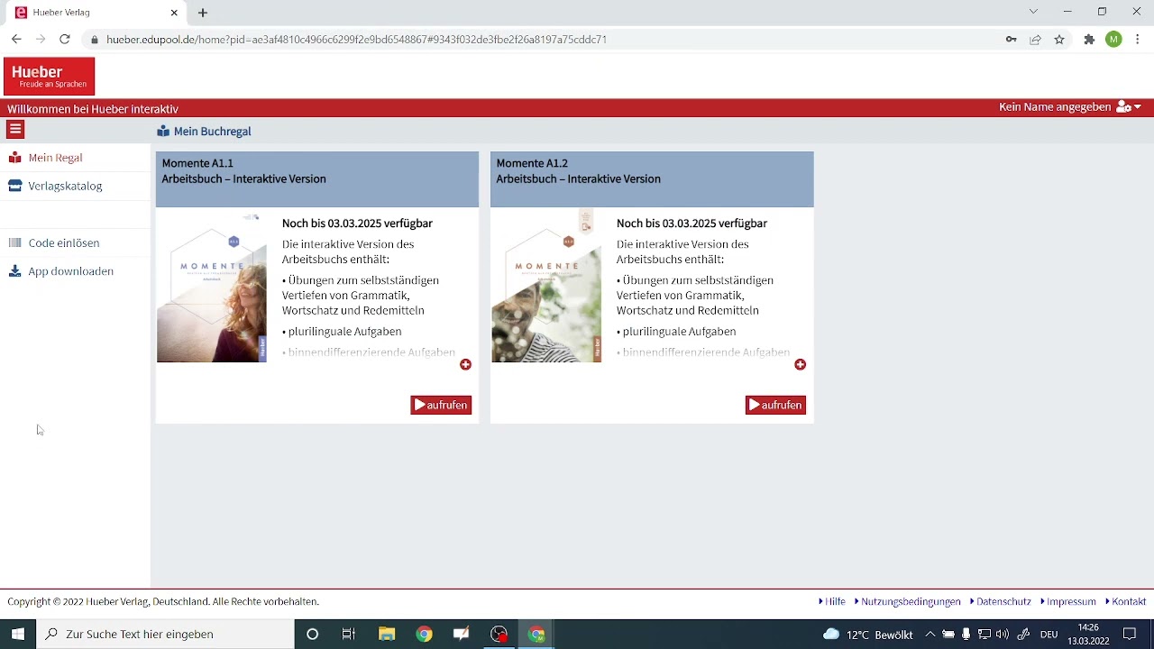Bookmark this page with the star icon
The height and width of the screenshot is (649, 1154).
point(1059,40)
